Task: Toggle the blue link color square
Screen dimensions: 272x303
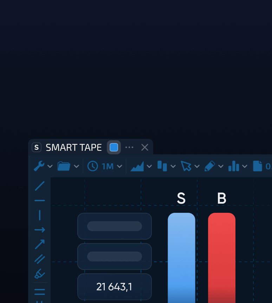Action: pyautogui.click(x=114, y=147)
